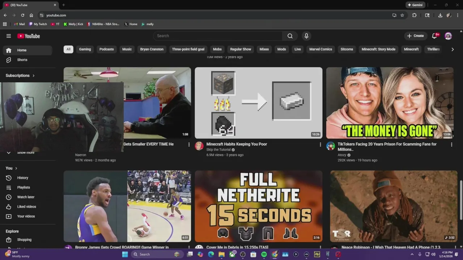
Task: Open Chrome apps grid in bookmarks bar
Action: (5, 24)
